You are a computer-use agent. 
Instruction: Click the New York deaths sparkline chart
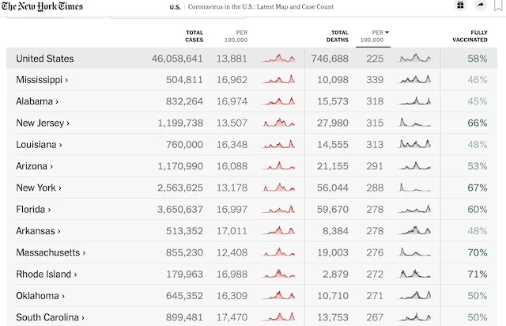[415, 188]
